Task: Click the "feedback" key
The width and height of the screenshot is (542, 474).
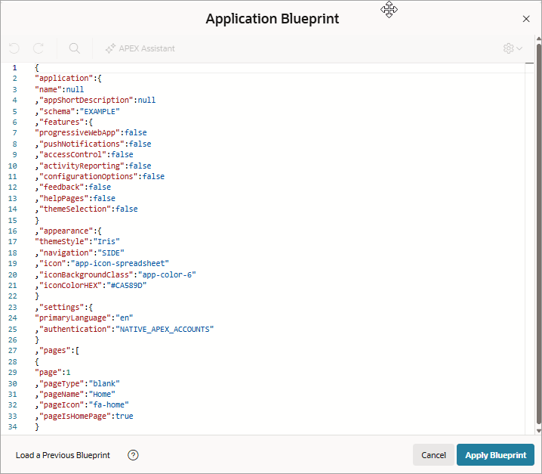Action: (62, 187)
